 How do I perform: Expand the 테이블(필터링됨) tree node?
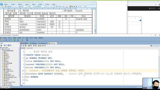(x=2, y=50)
